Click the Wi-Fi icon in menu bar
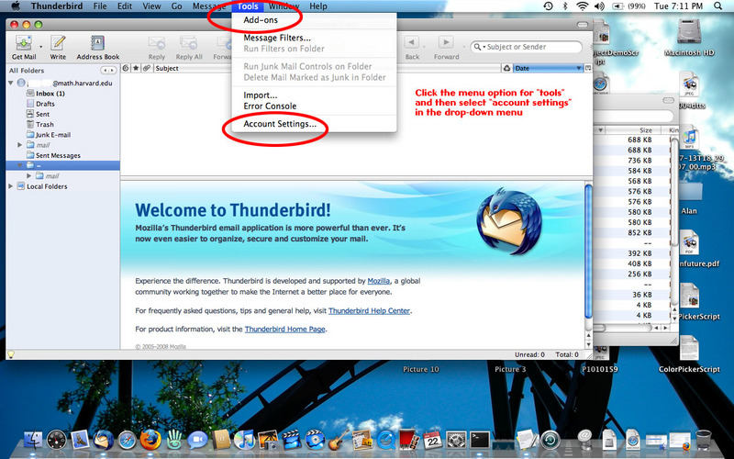Viewport: 734px width, 459px height. pyautogui.click(x=582, y=6)
